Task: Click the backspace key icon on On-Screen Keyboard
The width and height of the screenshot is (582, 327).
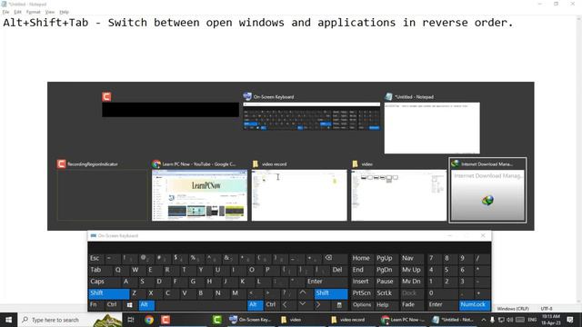Action: 328,258
